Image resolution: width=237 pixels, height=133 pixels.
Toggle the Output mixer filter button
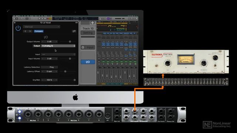[x=121, y=33]
